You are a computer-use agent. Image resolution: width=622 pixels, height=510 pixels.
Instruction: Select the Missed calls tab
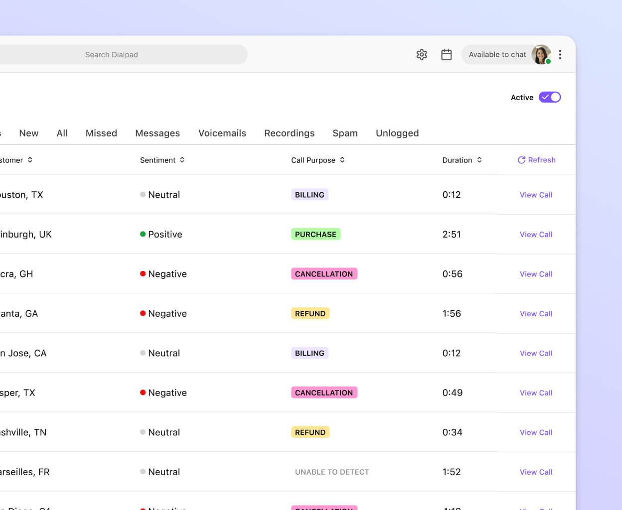[x=101, y=133]
